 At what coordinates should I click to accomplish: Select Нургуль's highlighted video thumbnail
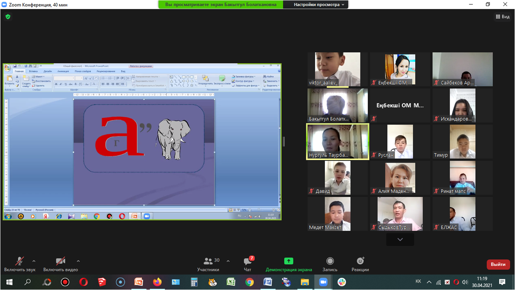(x=337, y=141)
